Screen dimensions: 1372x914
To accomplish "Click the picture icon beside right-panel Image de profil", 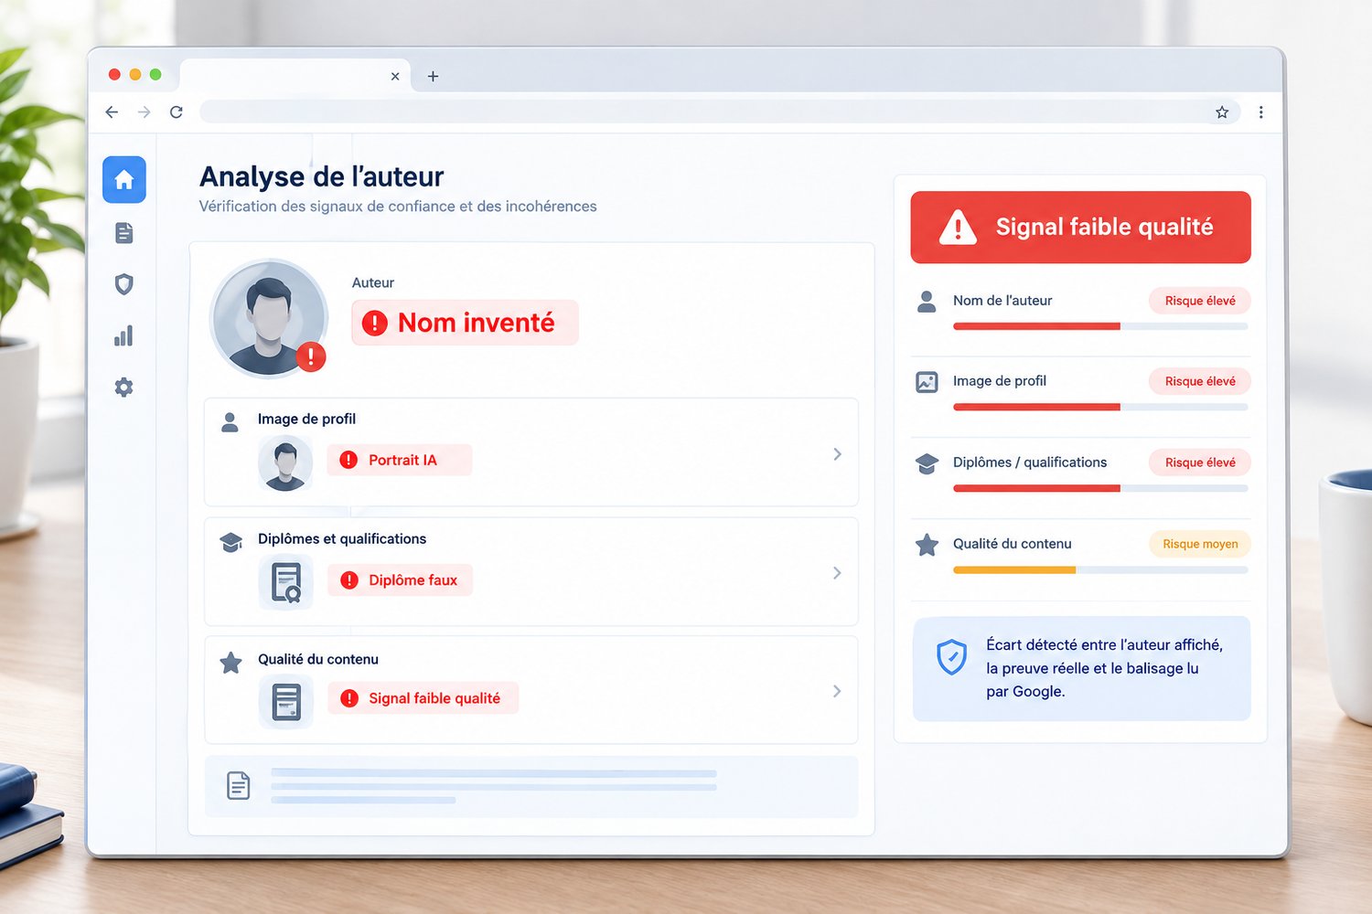I will (x=927, y=382).
